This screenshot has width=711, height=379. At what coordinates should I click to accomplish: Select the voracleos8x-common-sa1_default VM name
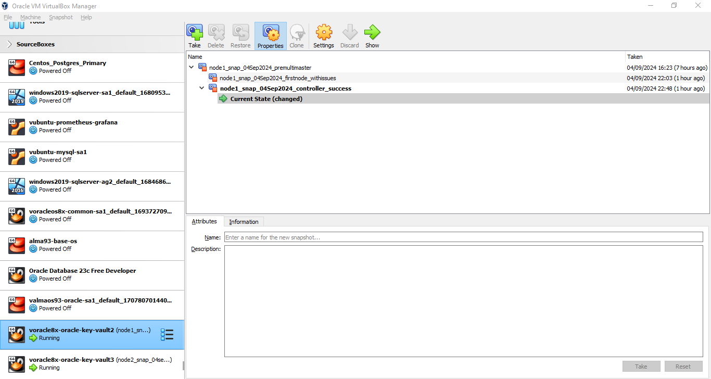click(x=100, y=211)
